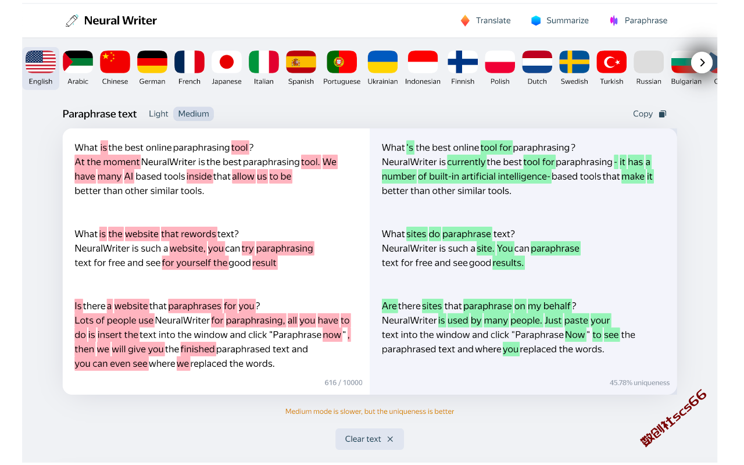Click the paraphrased output text panel
744x465 pixels.
coord(523,262)
